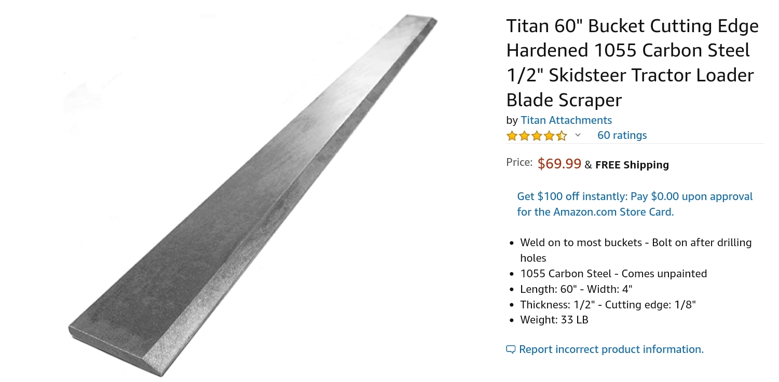Click the Weight 33 LB bullet
779x382 pixels.
click(554, 320)
